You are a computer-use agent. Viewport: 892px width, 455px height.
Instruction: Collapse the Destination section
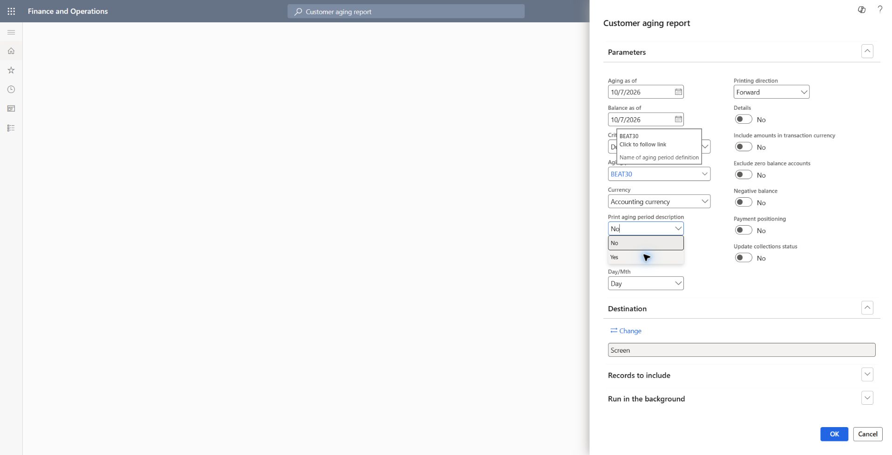click(x=867, y=308)
